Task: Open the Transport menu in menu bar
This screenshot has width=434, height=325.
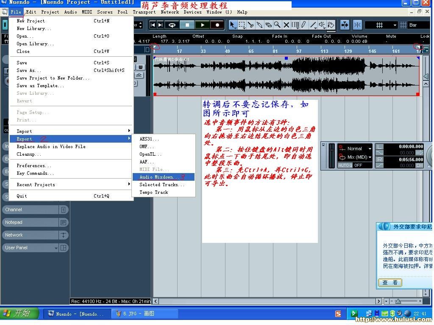Action: [x=144, y=12]
